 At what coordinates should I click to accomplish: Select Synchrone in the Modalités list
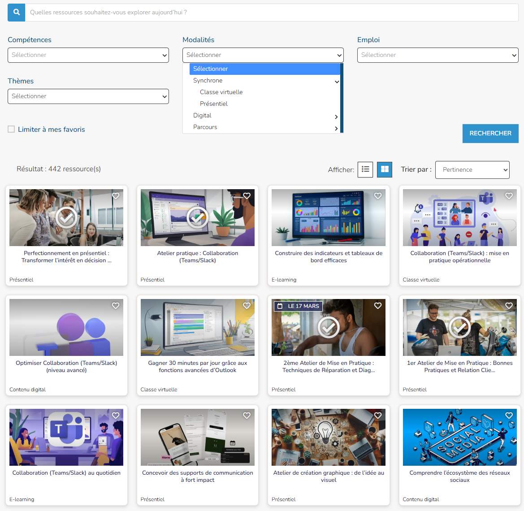click(x=208, y=81)
